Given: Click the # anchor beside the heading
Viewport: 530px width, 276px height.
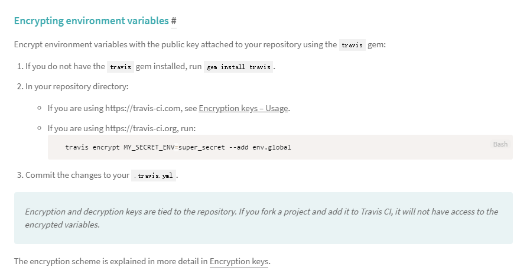Looking at the screenshot, I should (174, 21).
